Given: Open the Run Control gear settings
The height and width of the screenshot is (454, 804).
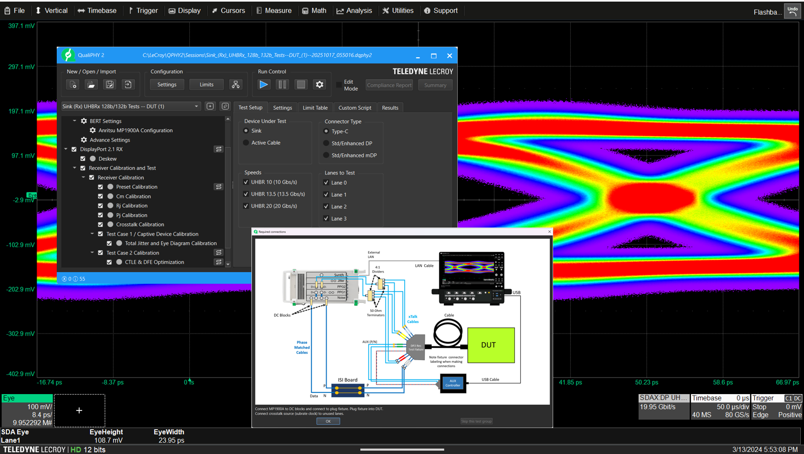Looking at the screenshot, I should 319,85.
